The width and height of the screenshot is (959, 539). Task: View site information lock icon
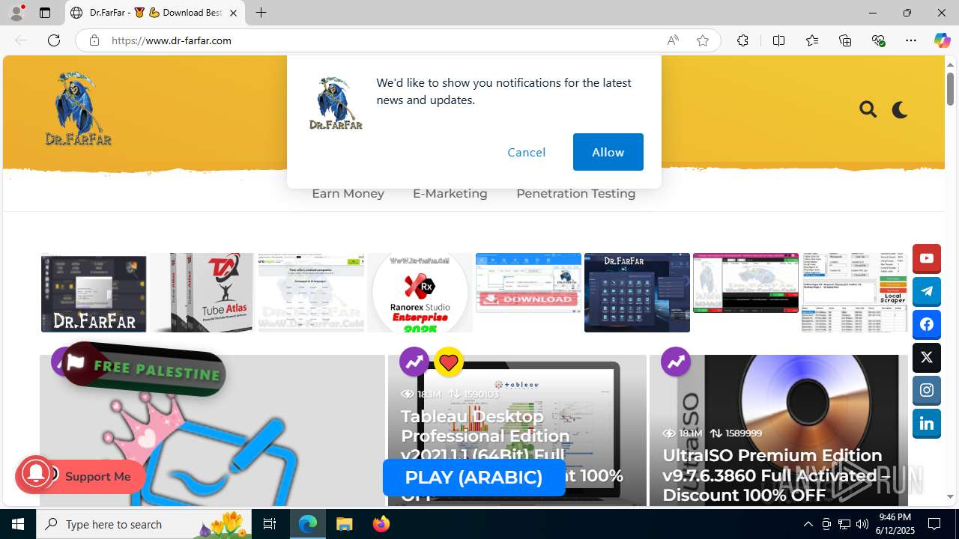point(94,40)
